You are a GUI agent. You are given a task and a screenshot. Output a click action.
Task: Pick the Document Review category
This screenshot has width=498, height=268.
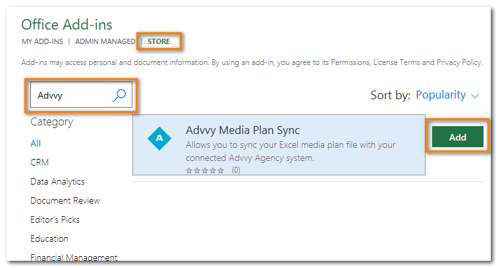click(x=65, y=200)
